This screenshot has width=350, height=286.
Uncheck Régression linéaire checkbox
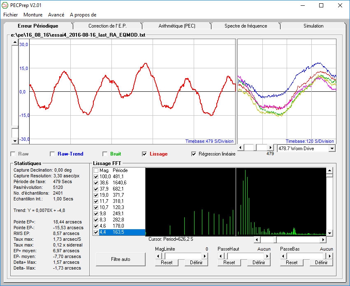click(x=194, y=154)
